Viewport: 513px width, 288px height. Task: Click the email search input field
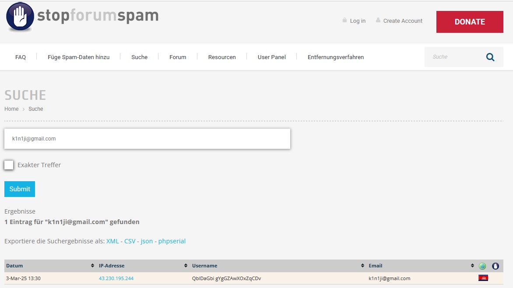[x=147, y=139]
